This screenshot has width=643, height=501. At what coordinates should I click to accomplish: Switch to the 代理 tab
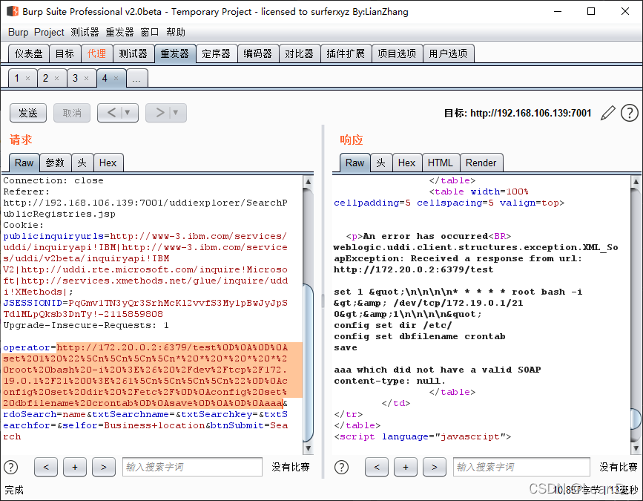(x=96, y=53)
